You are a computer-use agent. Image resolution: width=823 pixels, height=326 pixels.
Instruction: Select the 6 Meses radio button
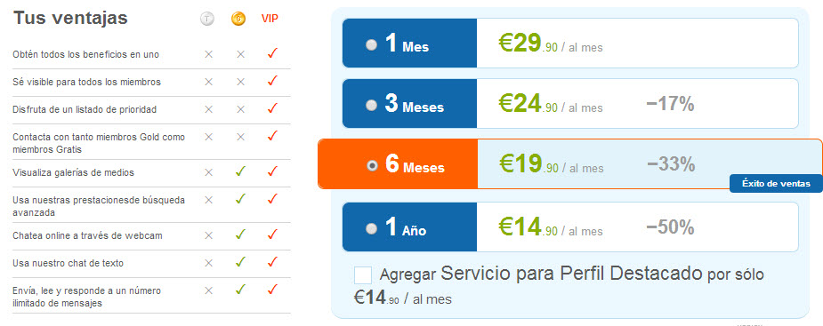click(x=372, y=165)
